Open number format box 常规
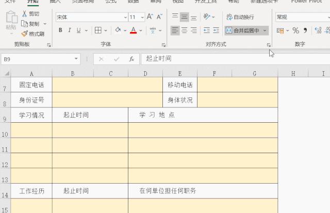The image size is (330, 213). tap(303, 17)
